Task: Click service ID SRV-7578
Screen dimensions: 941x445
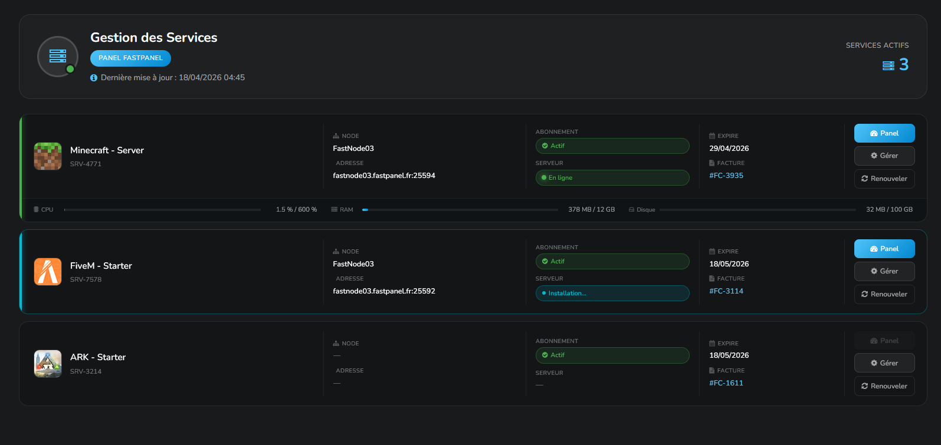Action: pyautogui.click(x=86, y=280)
